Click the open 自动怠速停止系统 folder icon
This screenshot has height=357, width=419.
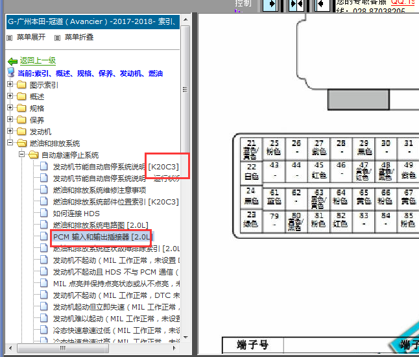34,155
